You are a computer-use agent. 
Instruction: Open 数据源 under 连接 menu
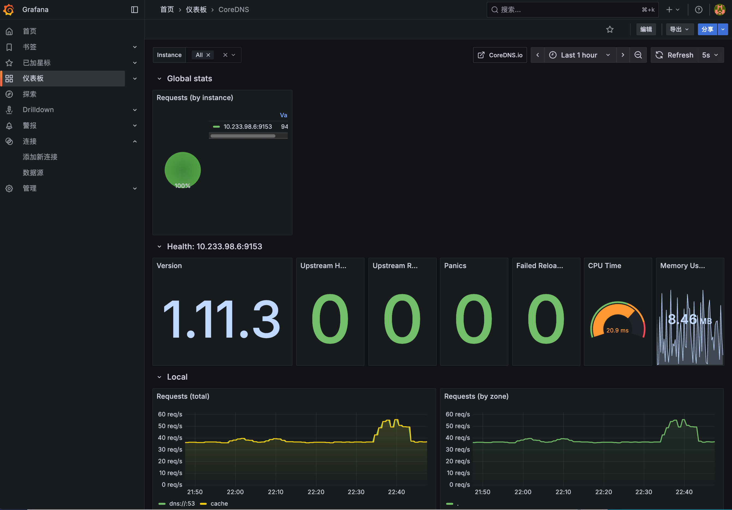point(33,172)
